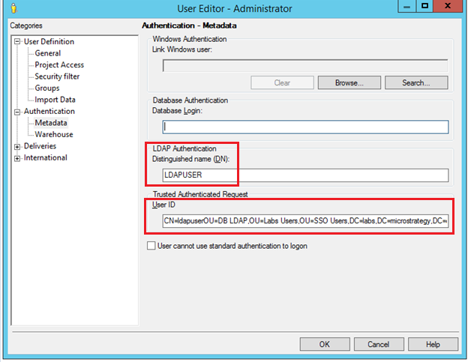The height and width of the screenshot is (362, 468).
Task: Select the Security filter category
Action: coord(56,76)
